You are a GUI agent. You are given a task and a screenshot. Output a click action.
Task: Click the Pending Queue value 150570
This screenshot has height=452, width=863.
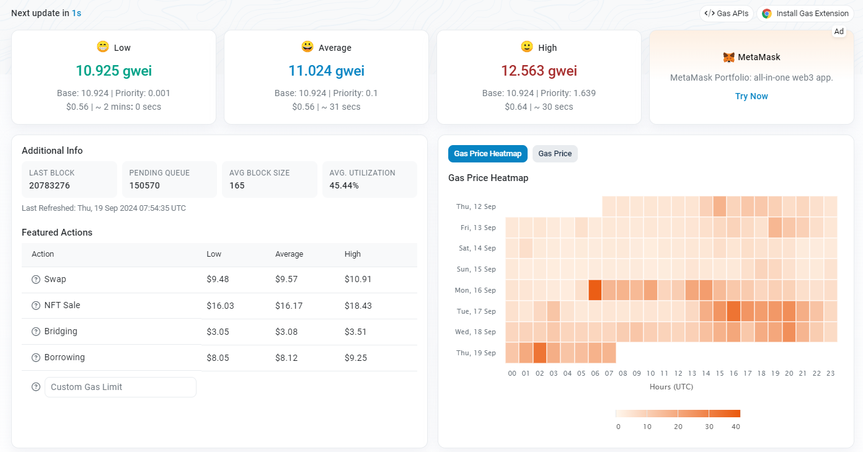144,185
